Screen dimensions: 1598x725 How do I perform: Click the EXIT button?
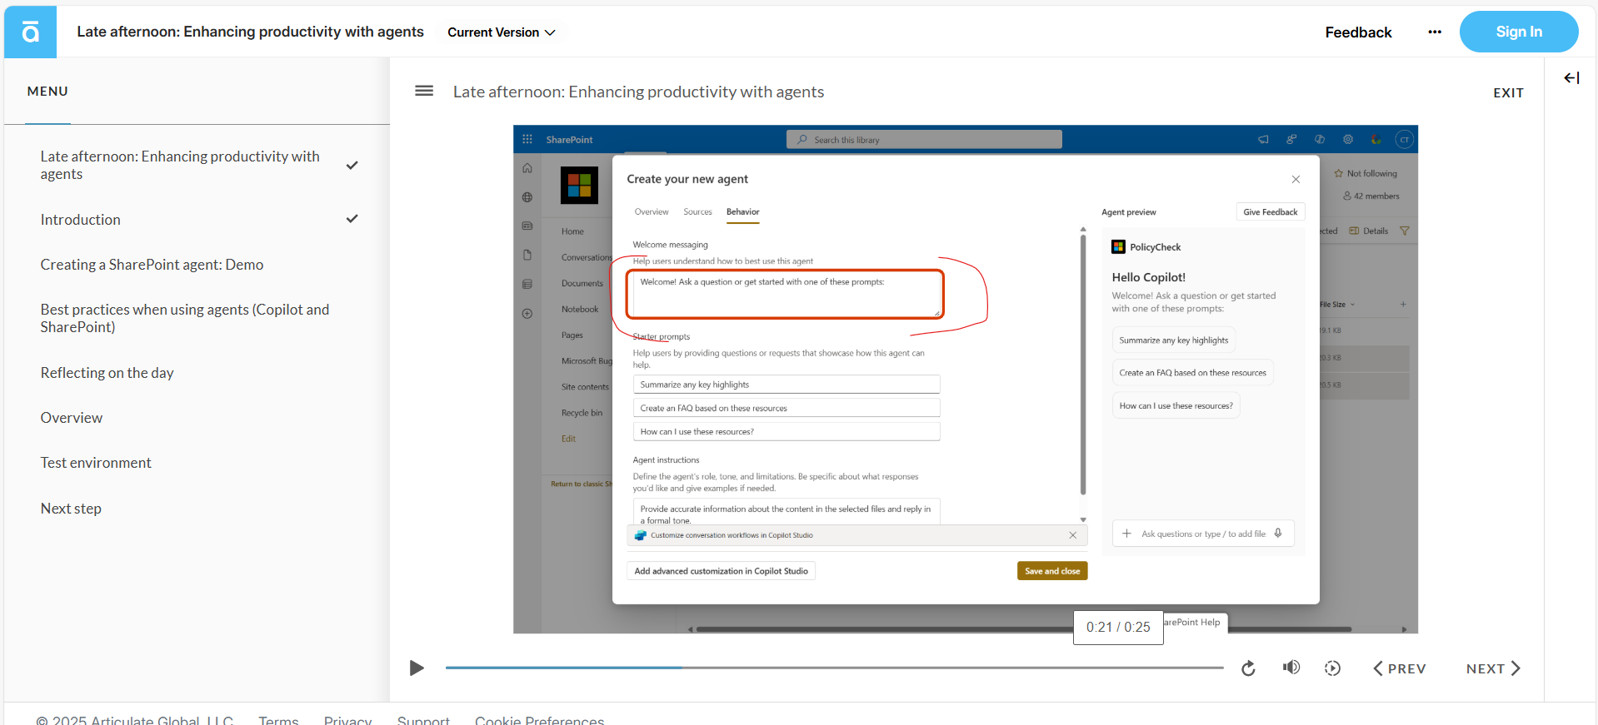[x=1508, y=93]
